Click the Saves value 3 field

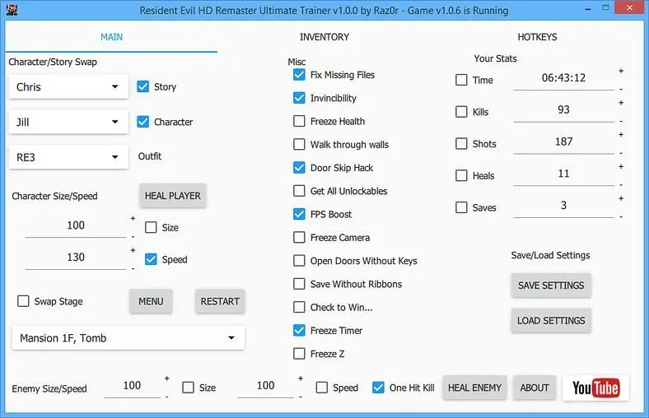(563, 206)
